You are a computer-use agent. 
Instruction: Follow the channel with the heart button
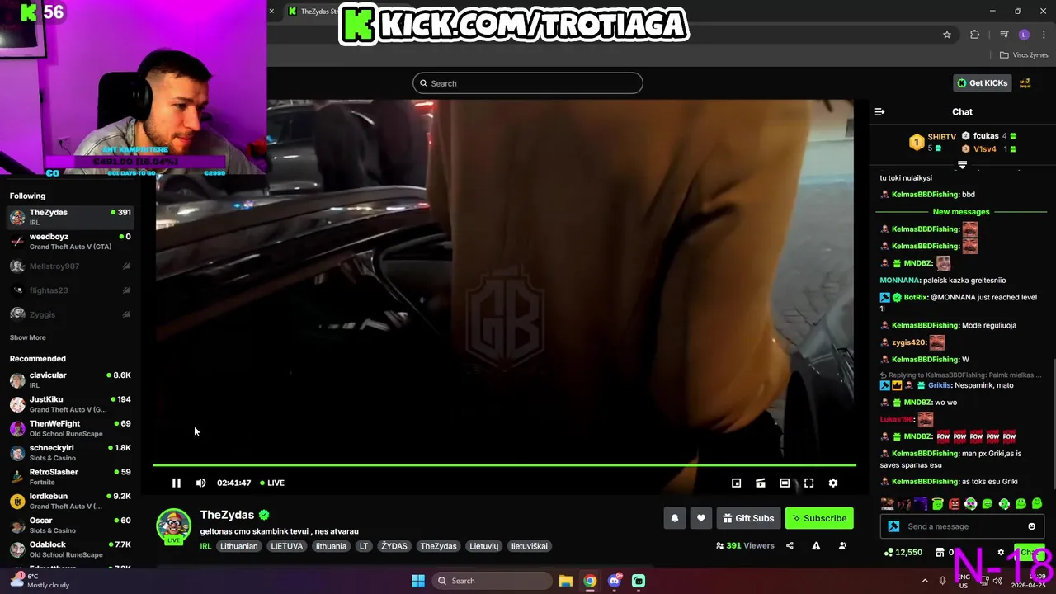click(700, 518)
